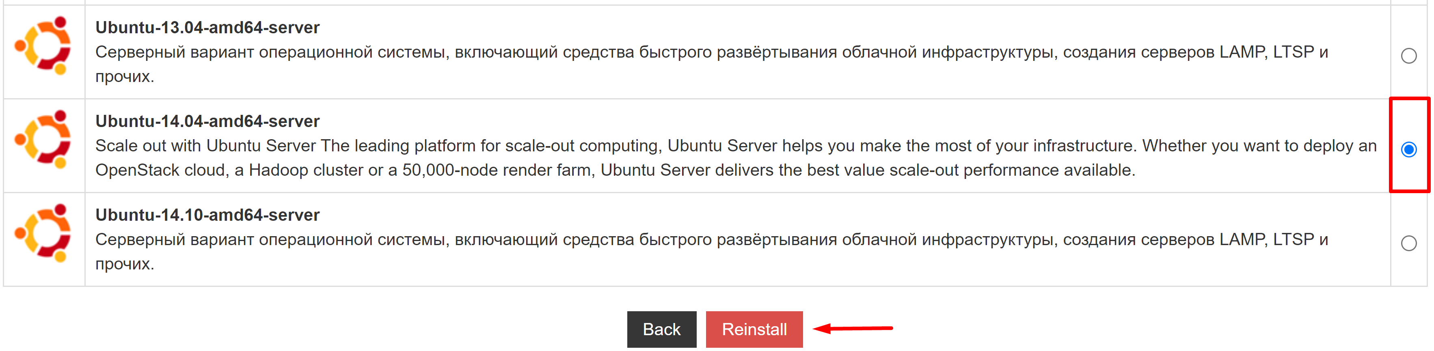Click the Ubuntu-14.10-amd64-server heading
The height and width of the screenshot is (351, 1434).
coord(207,215)
